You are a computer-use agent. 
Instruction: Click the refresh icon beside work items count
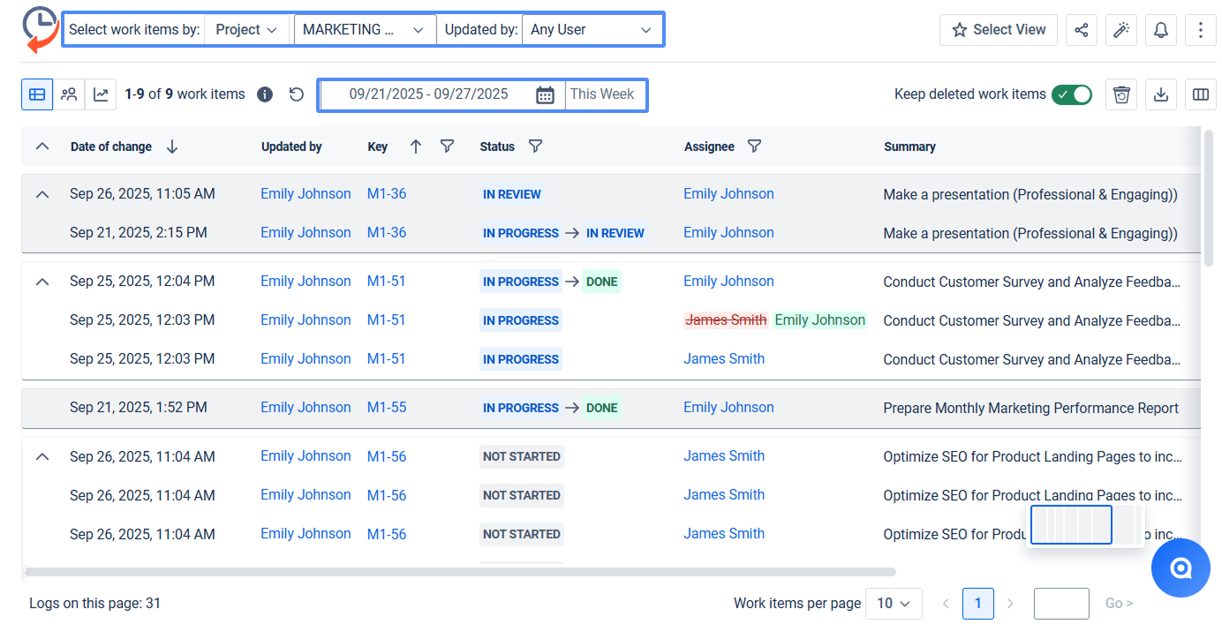point(297,94)
